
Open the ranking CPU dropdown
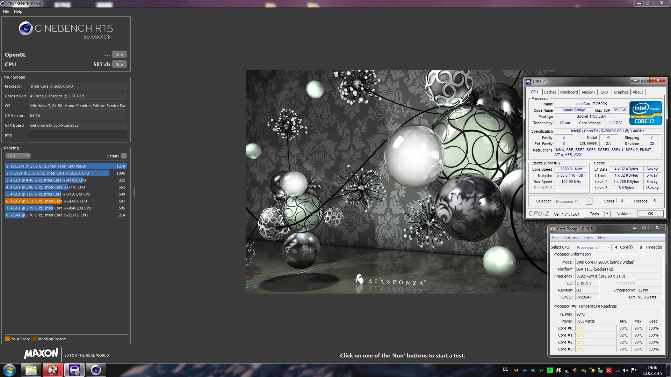click(18, 156)
